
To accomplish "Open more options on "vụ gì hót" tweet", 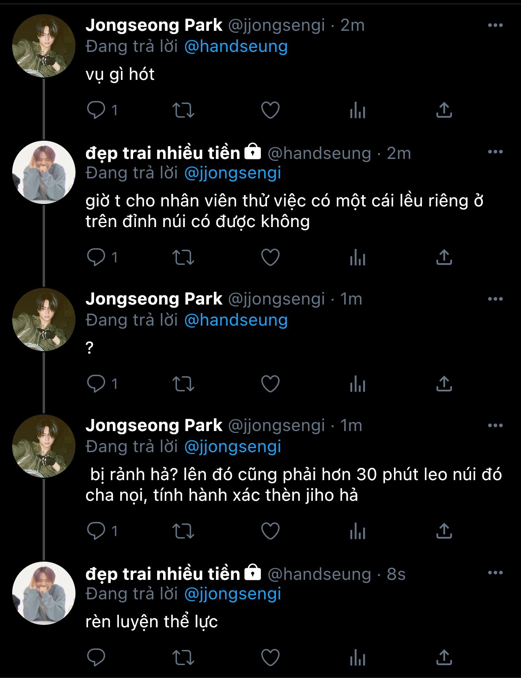I will [x=495, y=25].
